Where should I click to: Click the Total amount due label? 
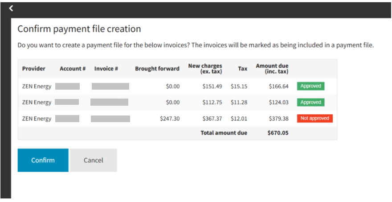point(224,133)
